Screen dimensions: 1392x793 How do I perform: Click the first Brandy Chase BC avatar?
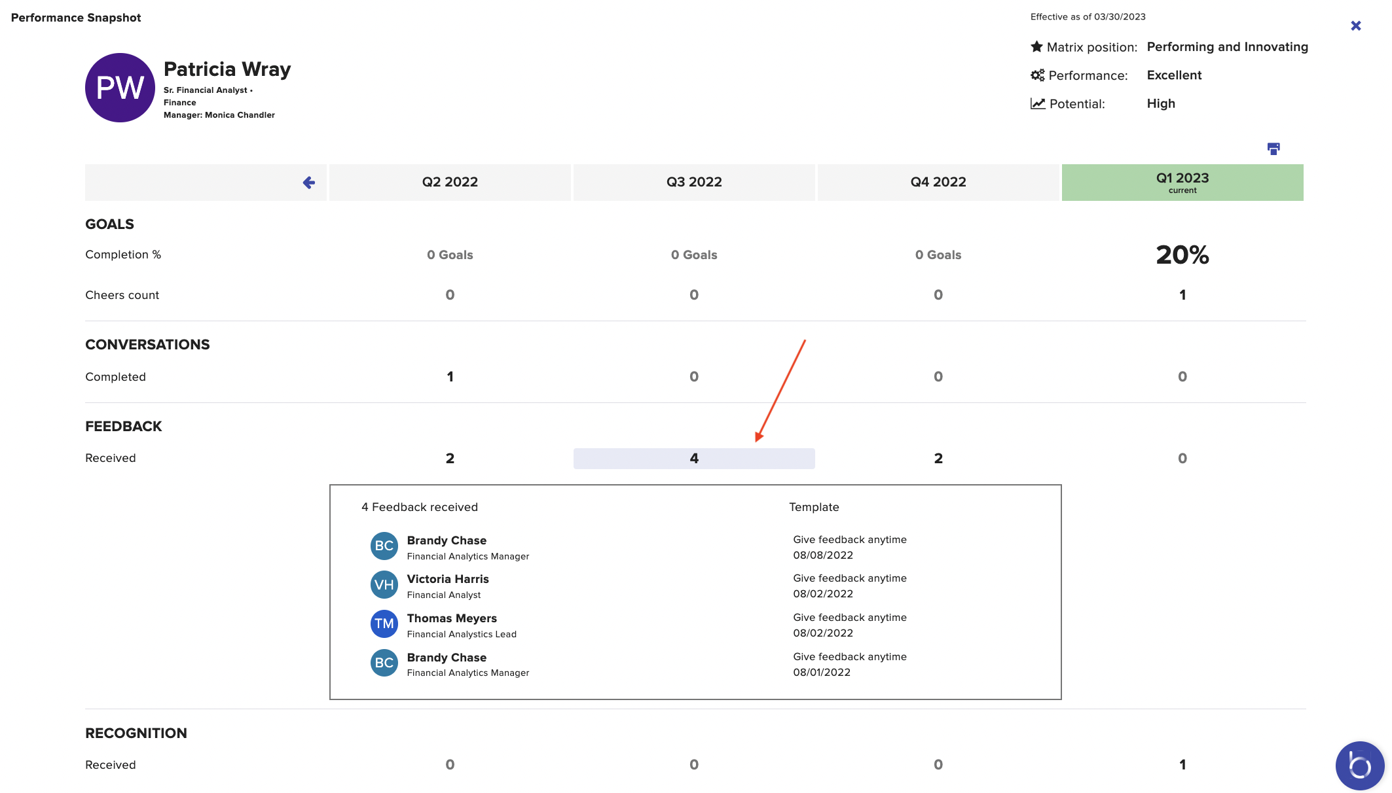384,546
